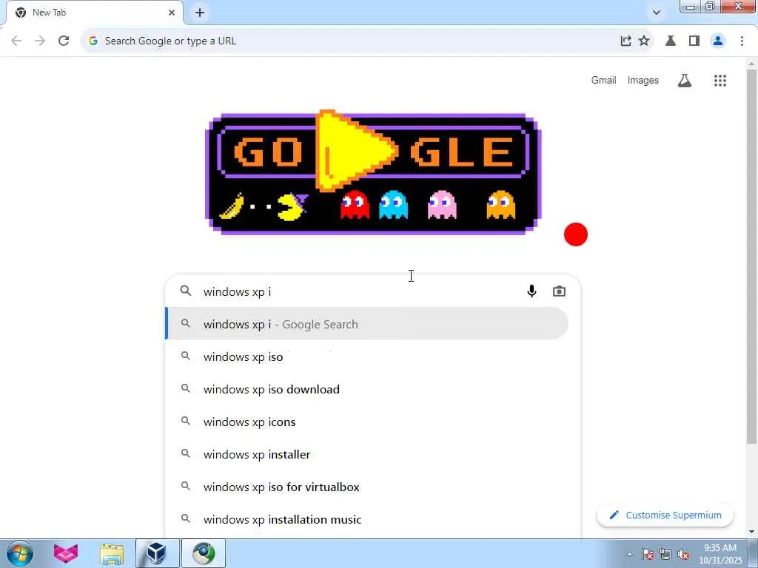Click the browser forward arrow
Image resolution: width=758 pixels, height=568 pixels.
click(40, 41)
